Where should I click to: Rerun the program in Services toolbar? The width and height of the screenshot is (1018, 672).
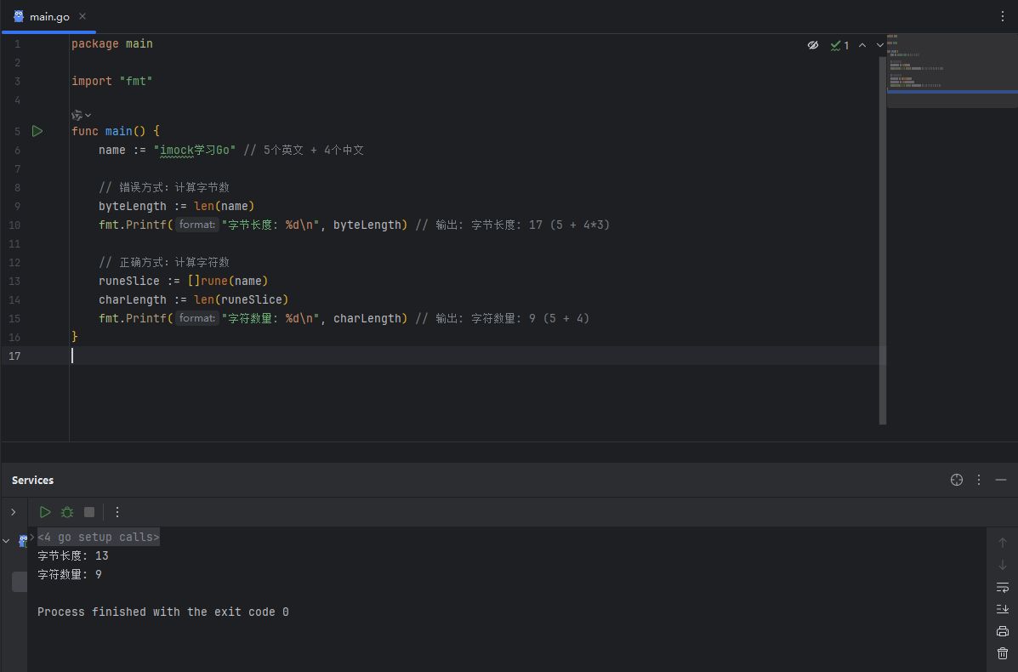[45, 512]
